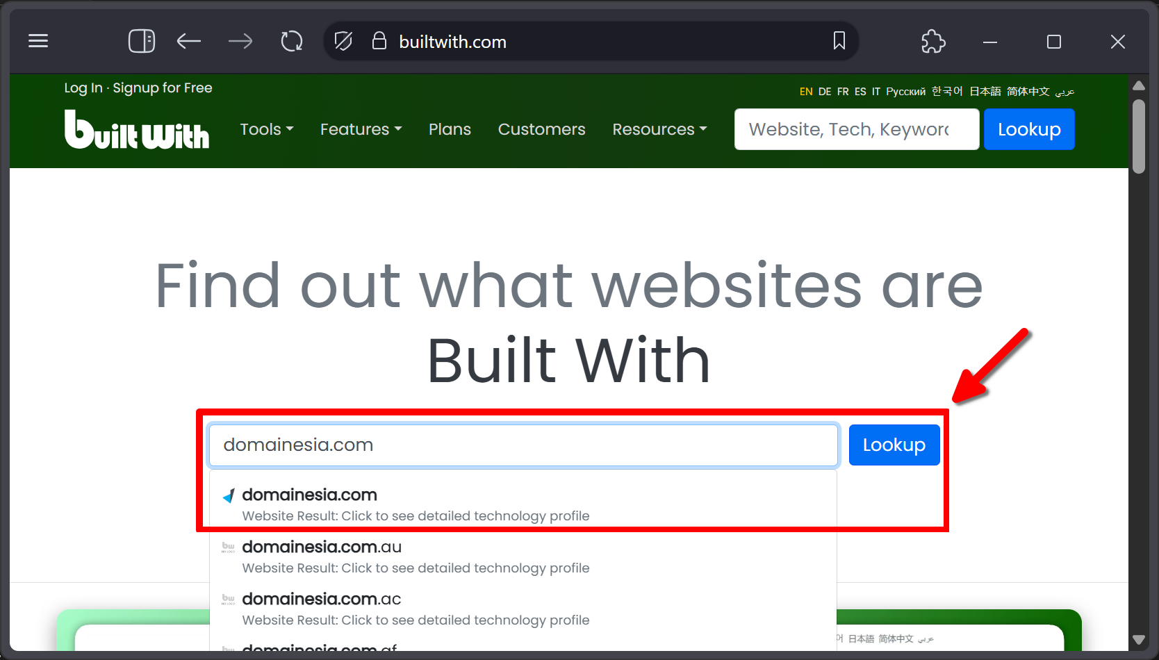Image resolution: width=1159 pixels, height=660 pixels.
Task: Click the builtwith.com address bar text
Action: tap(452, 42)
